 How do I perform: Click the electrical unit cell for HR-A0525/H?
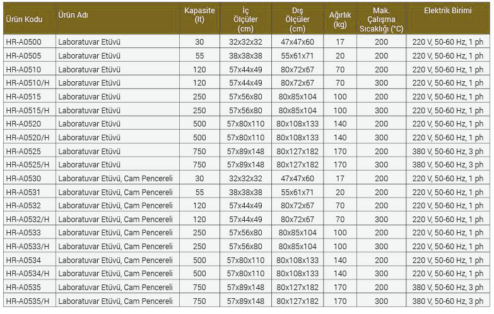(x=447, y=165)
